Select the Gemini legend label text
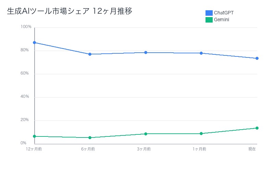The width and height of the screenshot is (274, 171). pos(222,20)
